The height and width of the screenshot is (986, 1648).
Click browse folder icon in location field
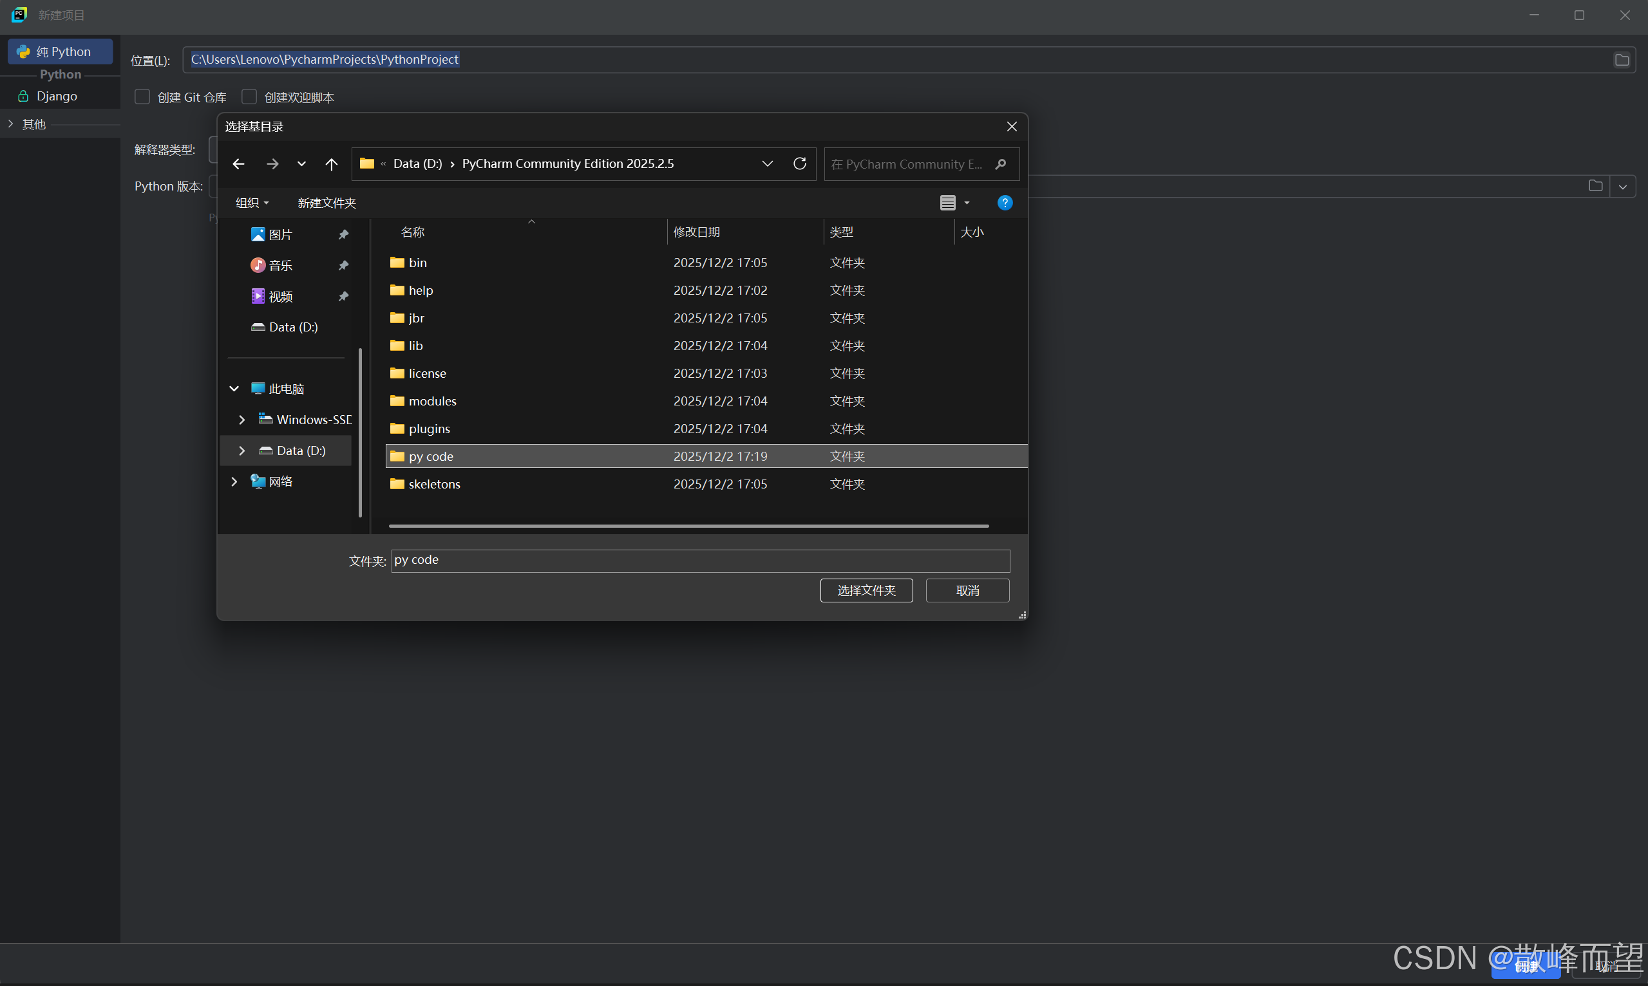(x=1622, y=60)
